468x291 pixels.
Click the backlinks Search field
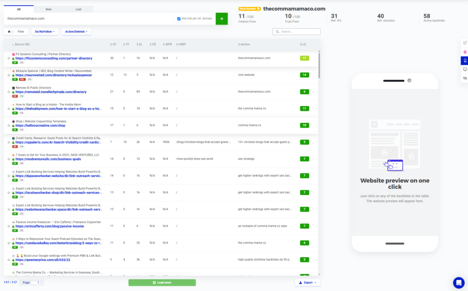(x=296, y=31)
